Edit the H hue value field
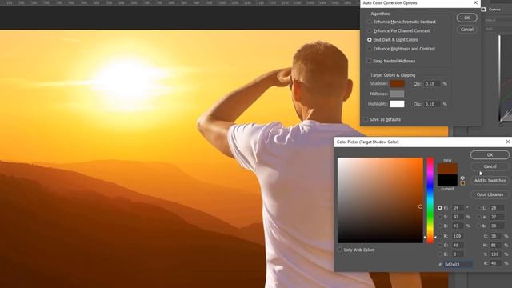This screenshot has width=512, height=288. click(x=458, y=208)
